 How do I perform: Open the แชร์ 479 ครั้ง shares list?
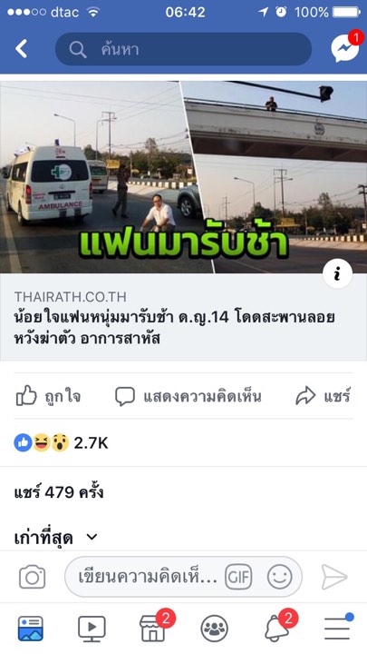(59, 492)
